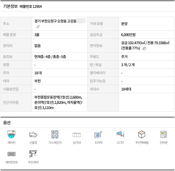This screenshot has height=171, width=175.
Task: Click the 인터폰 intercom icon
Action: [163, 135]
